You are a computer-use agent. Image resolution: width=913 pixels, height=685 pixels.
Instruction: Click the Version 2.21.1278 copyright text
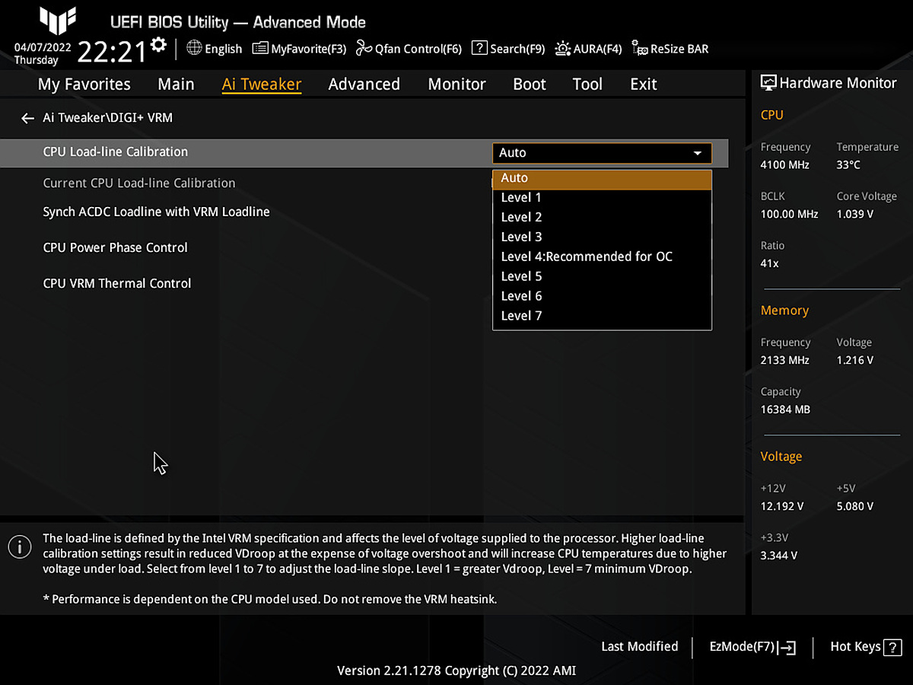point(456,671)
